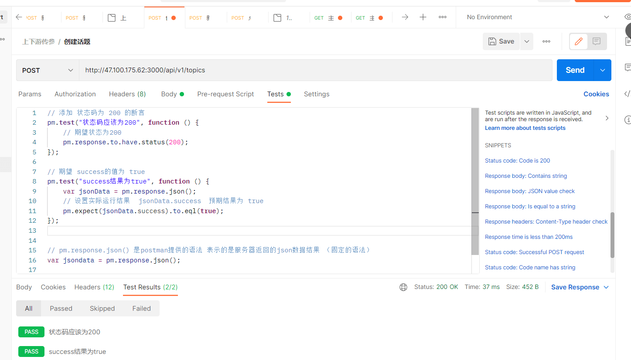This screenshot has width=631, height=360.
Task: Open the POST method dropdown
Action: point(48,70)
